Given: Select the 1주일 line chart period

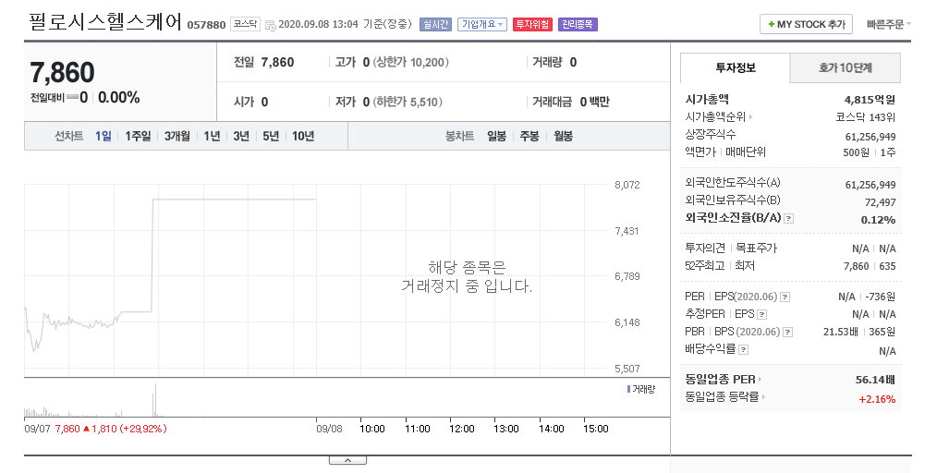Looking at the screenshot, I should coord(138,136).
